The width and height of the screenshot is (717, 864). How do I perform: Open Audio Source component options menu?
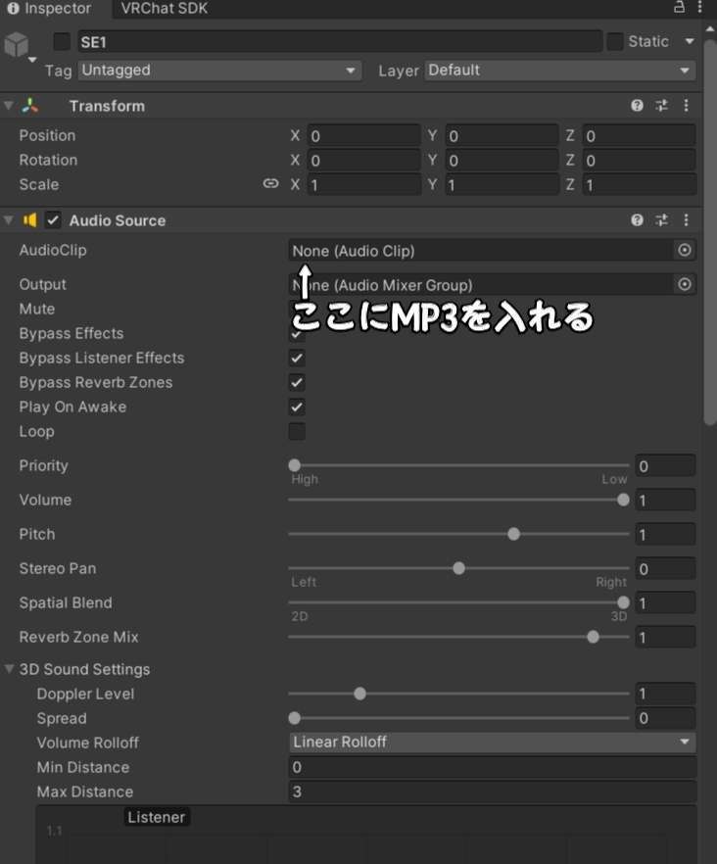point(686,219)
